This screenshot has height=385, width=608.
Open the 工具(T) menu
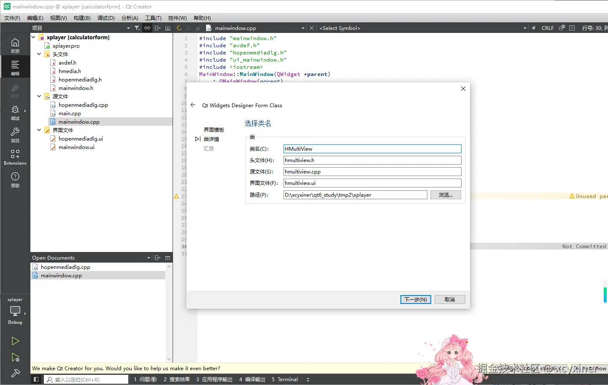[153, 18]
